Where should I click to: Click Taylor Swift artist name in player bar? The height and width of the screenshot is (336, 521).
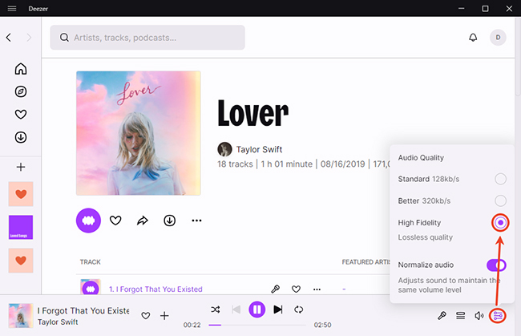(x=58, y=322)
